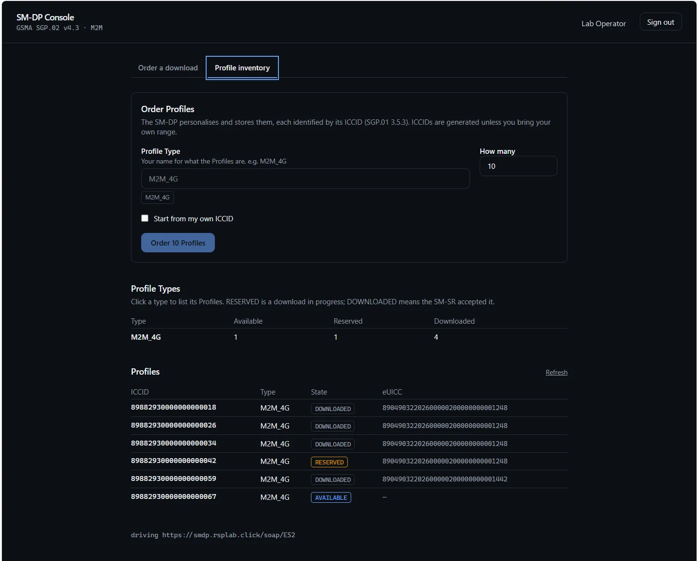Pick the M2M_4G suggestion chip
The width and height of the screenshot is (698, 561).
coord(157,198)
